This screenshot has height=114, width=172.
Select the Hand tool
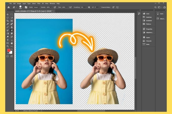tap(12, 43)
